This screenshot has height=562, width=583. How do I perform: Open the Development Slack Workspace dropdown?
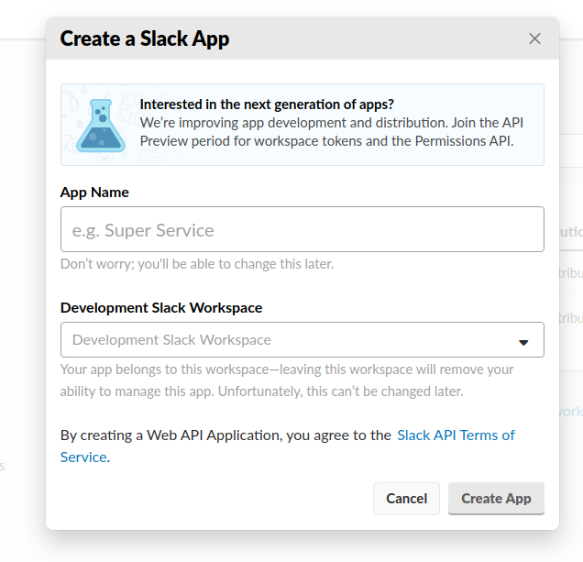point(302,339)
